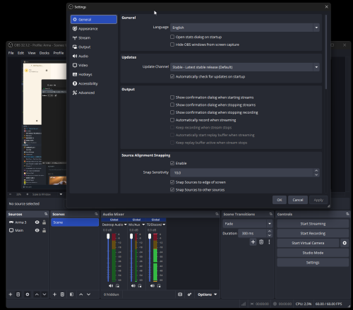This screenshot has height=310, width=353.
Task: Toggle visibility eye for Arma 3 source
Action: (x=37, y=222)
